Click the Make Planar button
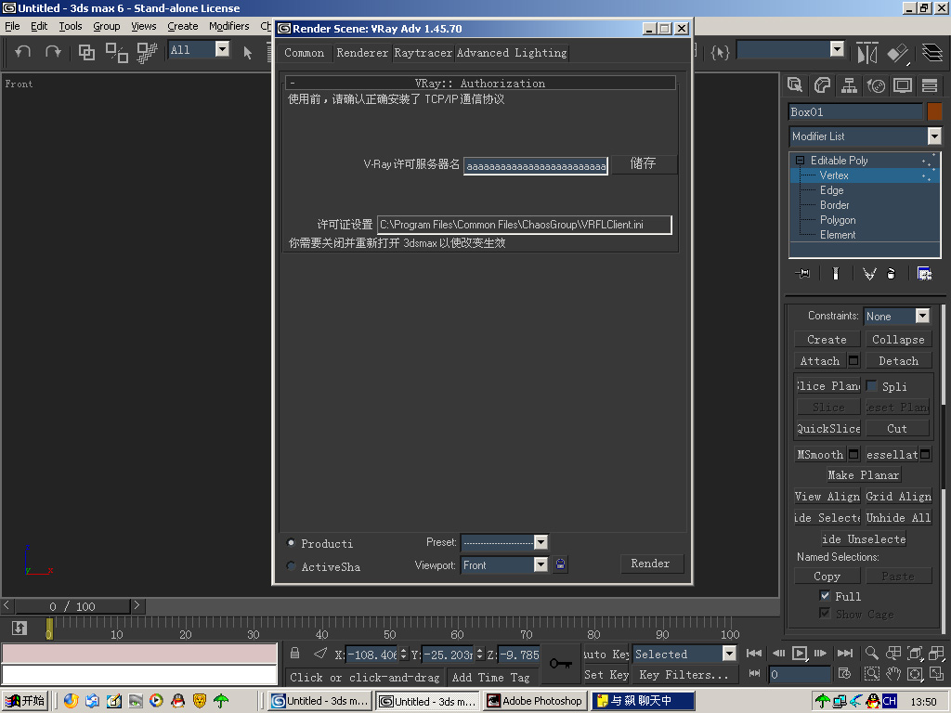951x713 pixels. 863,474
